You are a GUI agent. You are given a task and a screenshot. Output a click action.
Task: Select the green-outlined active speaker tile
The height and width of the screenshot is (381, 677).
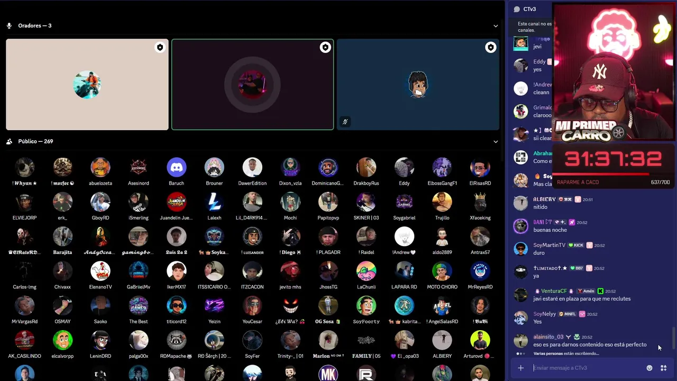[253, 84]
